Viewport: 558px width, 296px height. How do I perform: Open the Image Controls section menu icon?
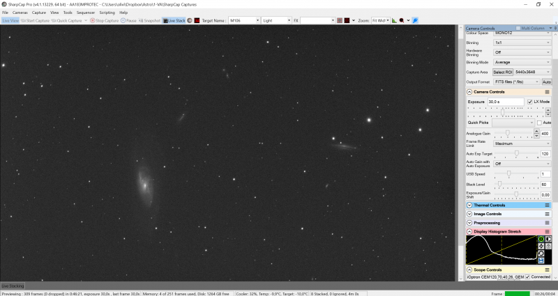547,214
